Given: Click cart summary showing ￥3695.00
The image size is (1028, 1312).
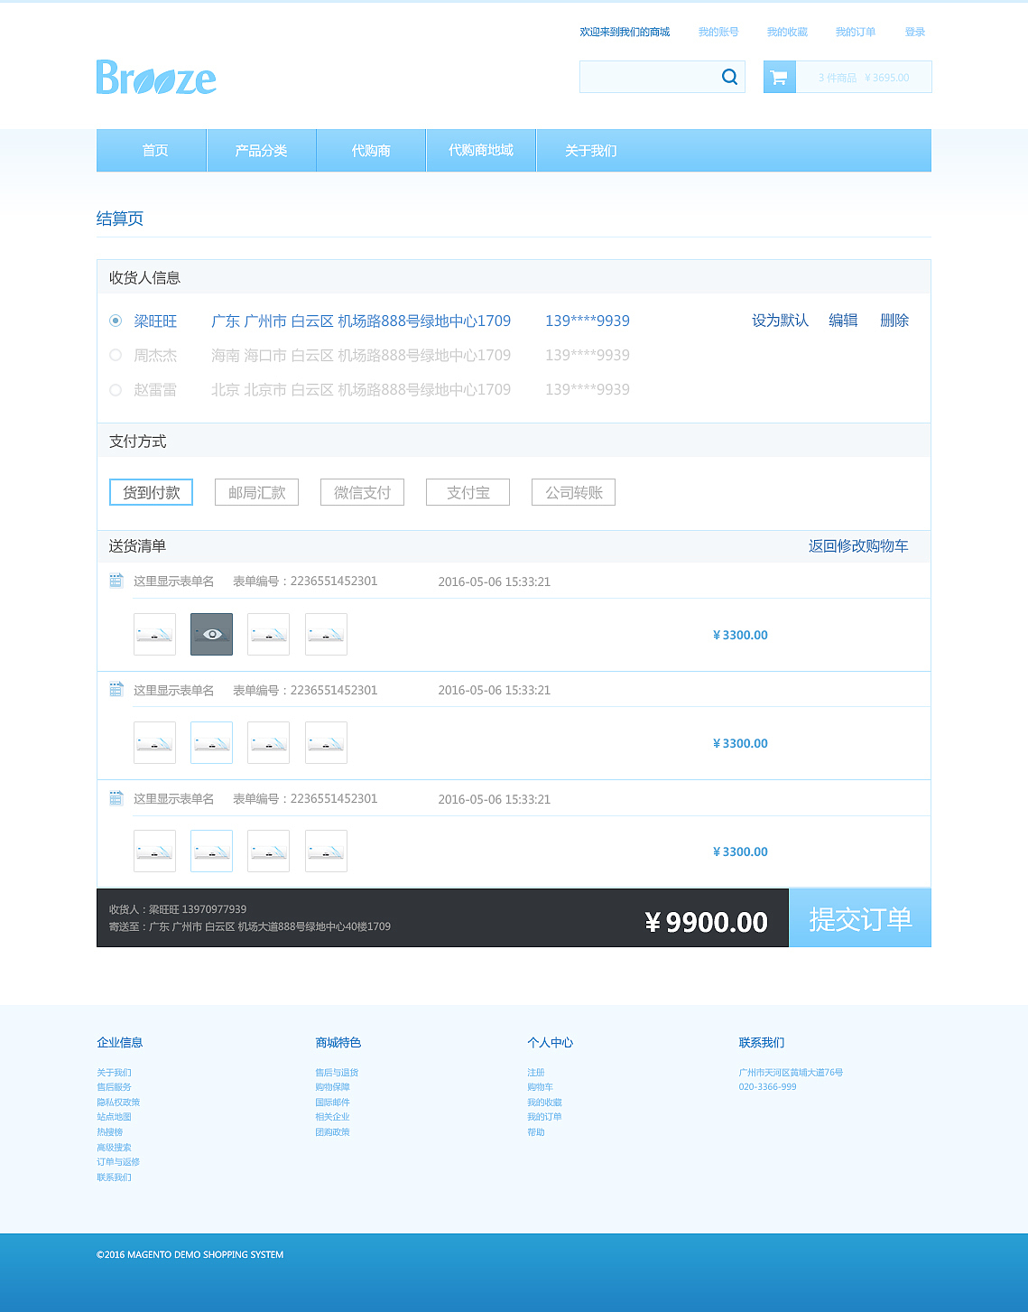Looking at the screenshot, I should 864,77.
